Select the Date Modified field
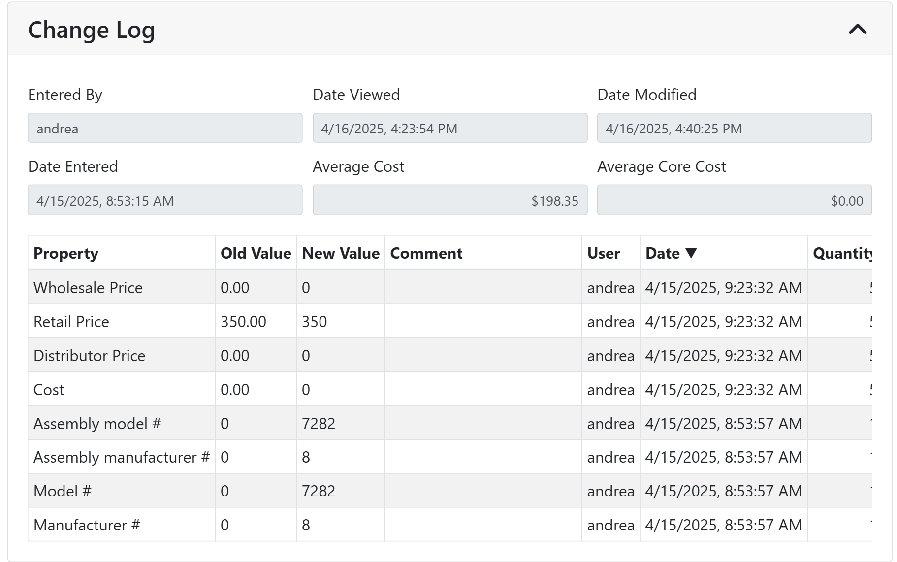The image size is (897, 562). point(734,128)
